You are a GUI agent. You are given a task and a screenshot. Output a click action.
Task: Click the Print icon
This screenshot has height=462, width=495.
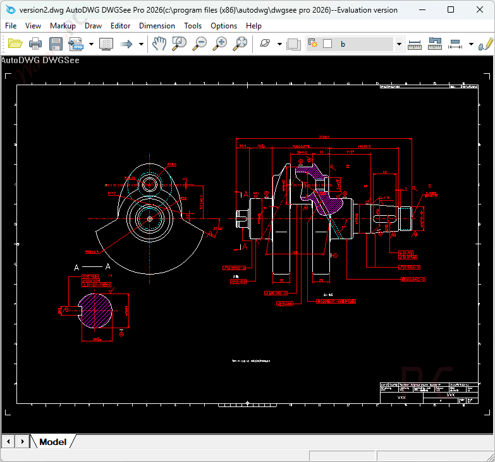pos(35,44)
